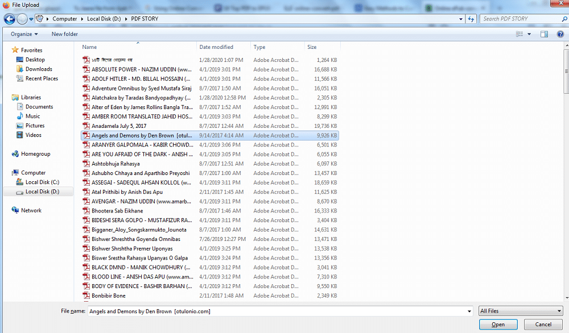Click PDF icon of BLOOD LINE file

(x=86, y=277)
